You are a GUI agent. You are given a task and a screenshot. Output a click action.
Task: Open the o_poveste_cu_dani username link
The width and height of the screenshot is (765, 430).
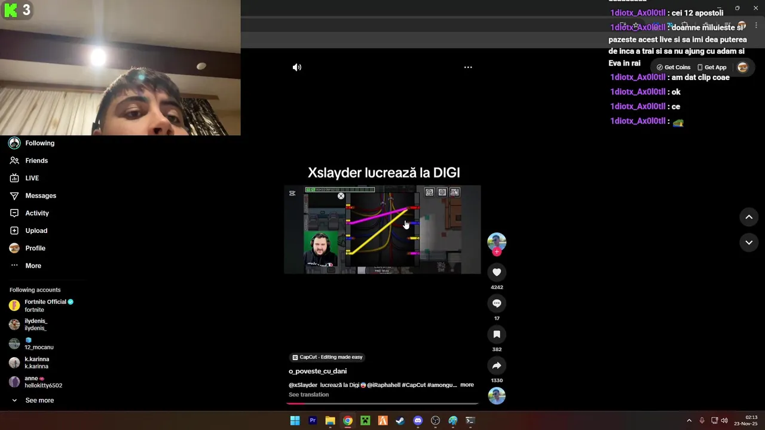click(317, 371)
